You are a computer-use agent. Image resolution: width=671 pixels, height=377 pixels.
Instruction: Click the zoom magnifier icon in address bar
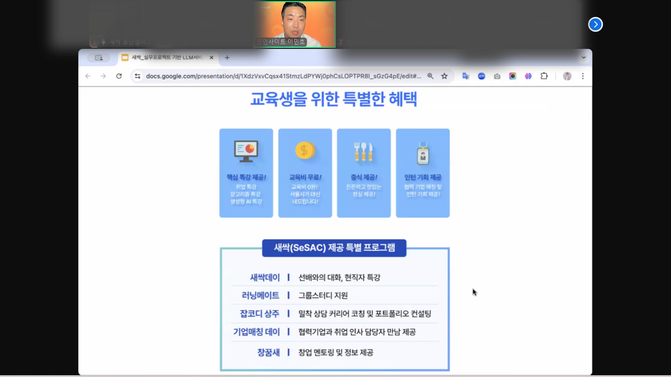pos(430,76)
